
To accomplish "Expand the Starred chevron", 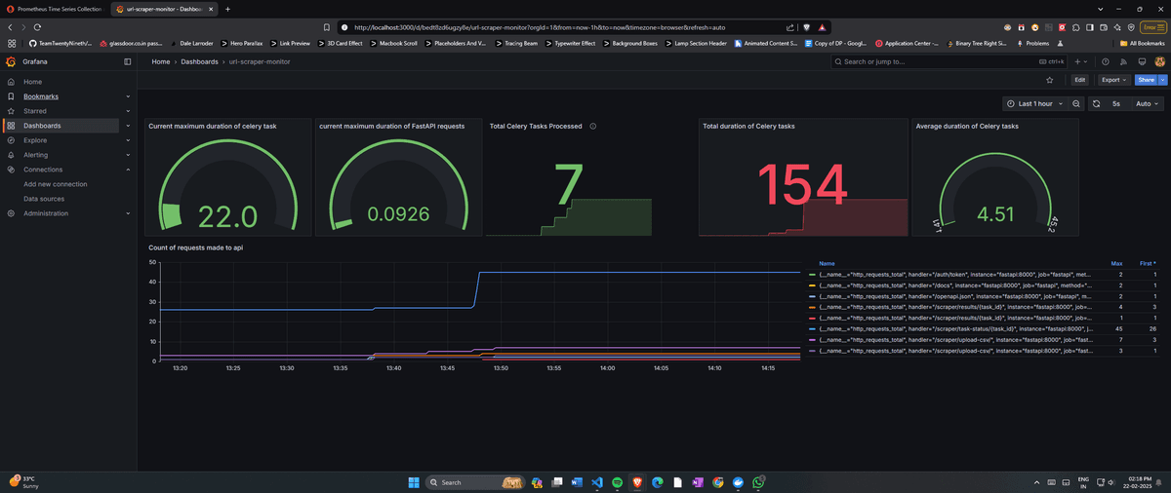I will tap(128, 111).
